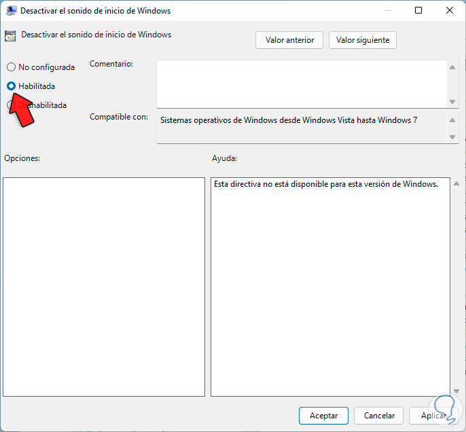The image size is (466, 432).
Task: Click the Ayuda panel scroll up arrow
Action: click(x=456, y=183)
